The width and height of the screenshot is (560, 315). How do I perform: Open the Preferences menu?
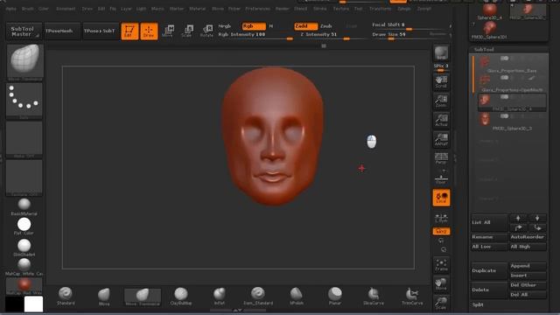(257, 9)
